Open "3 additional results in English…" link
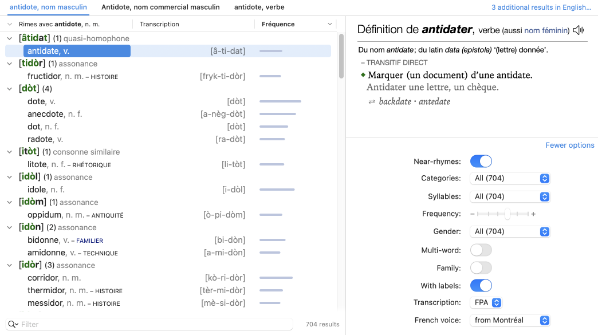Image resolution: width=598 pixels, height=335 pixels. (x=541, y=7)
